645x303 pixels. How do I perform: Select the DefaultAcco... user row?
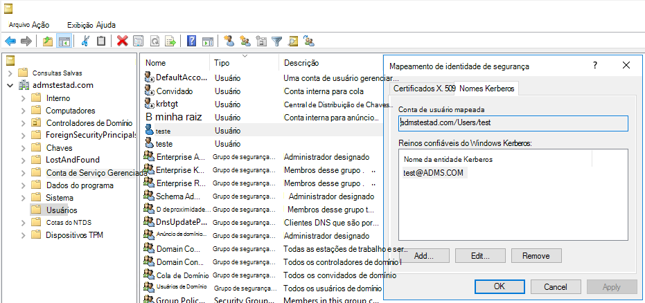click(x=263, y=77)
